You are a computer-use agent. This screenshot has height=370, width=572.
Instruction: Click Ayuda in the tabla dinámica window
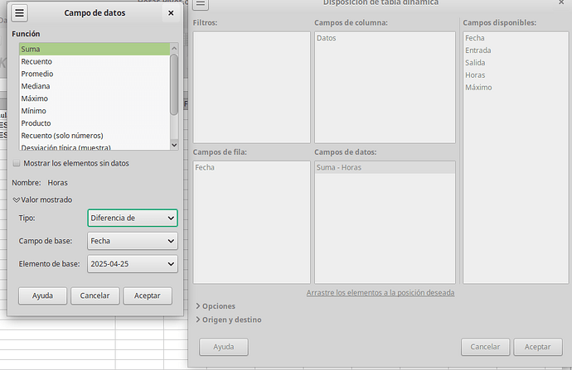224,347
